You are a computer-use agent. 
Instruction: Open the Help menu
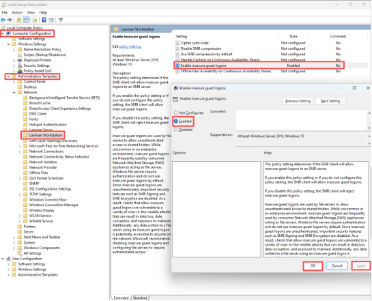click(x=43, y=12)
